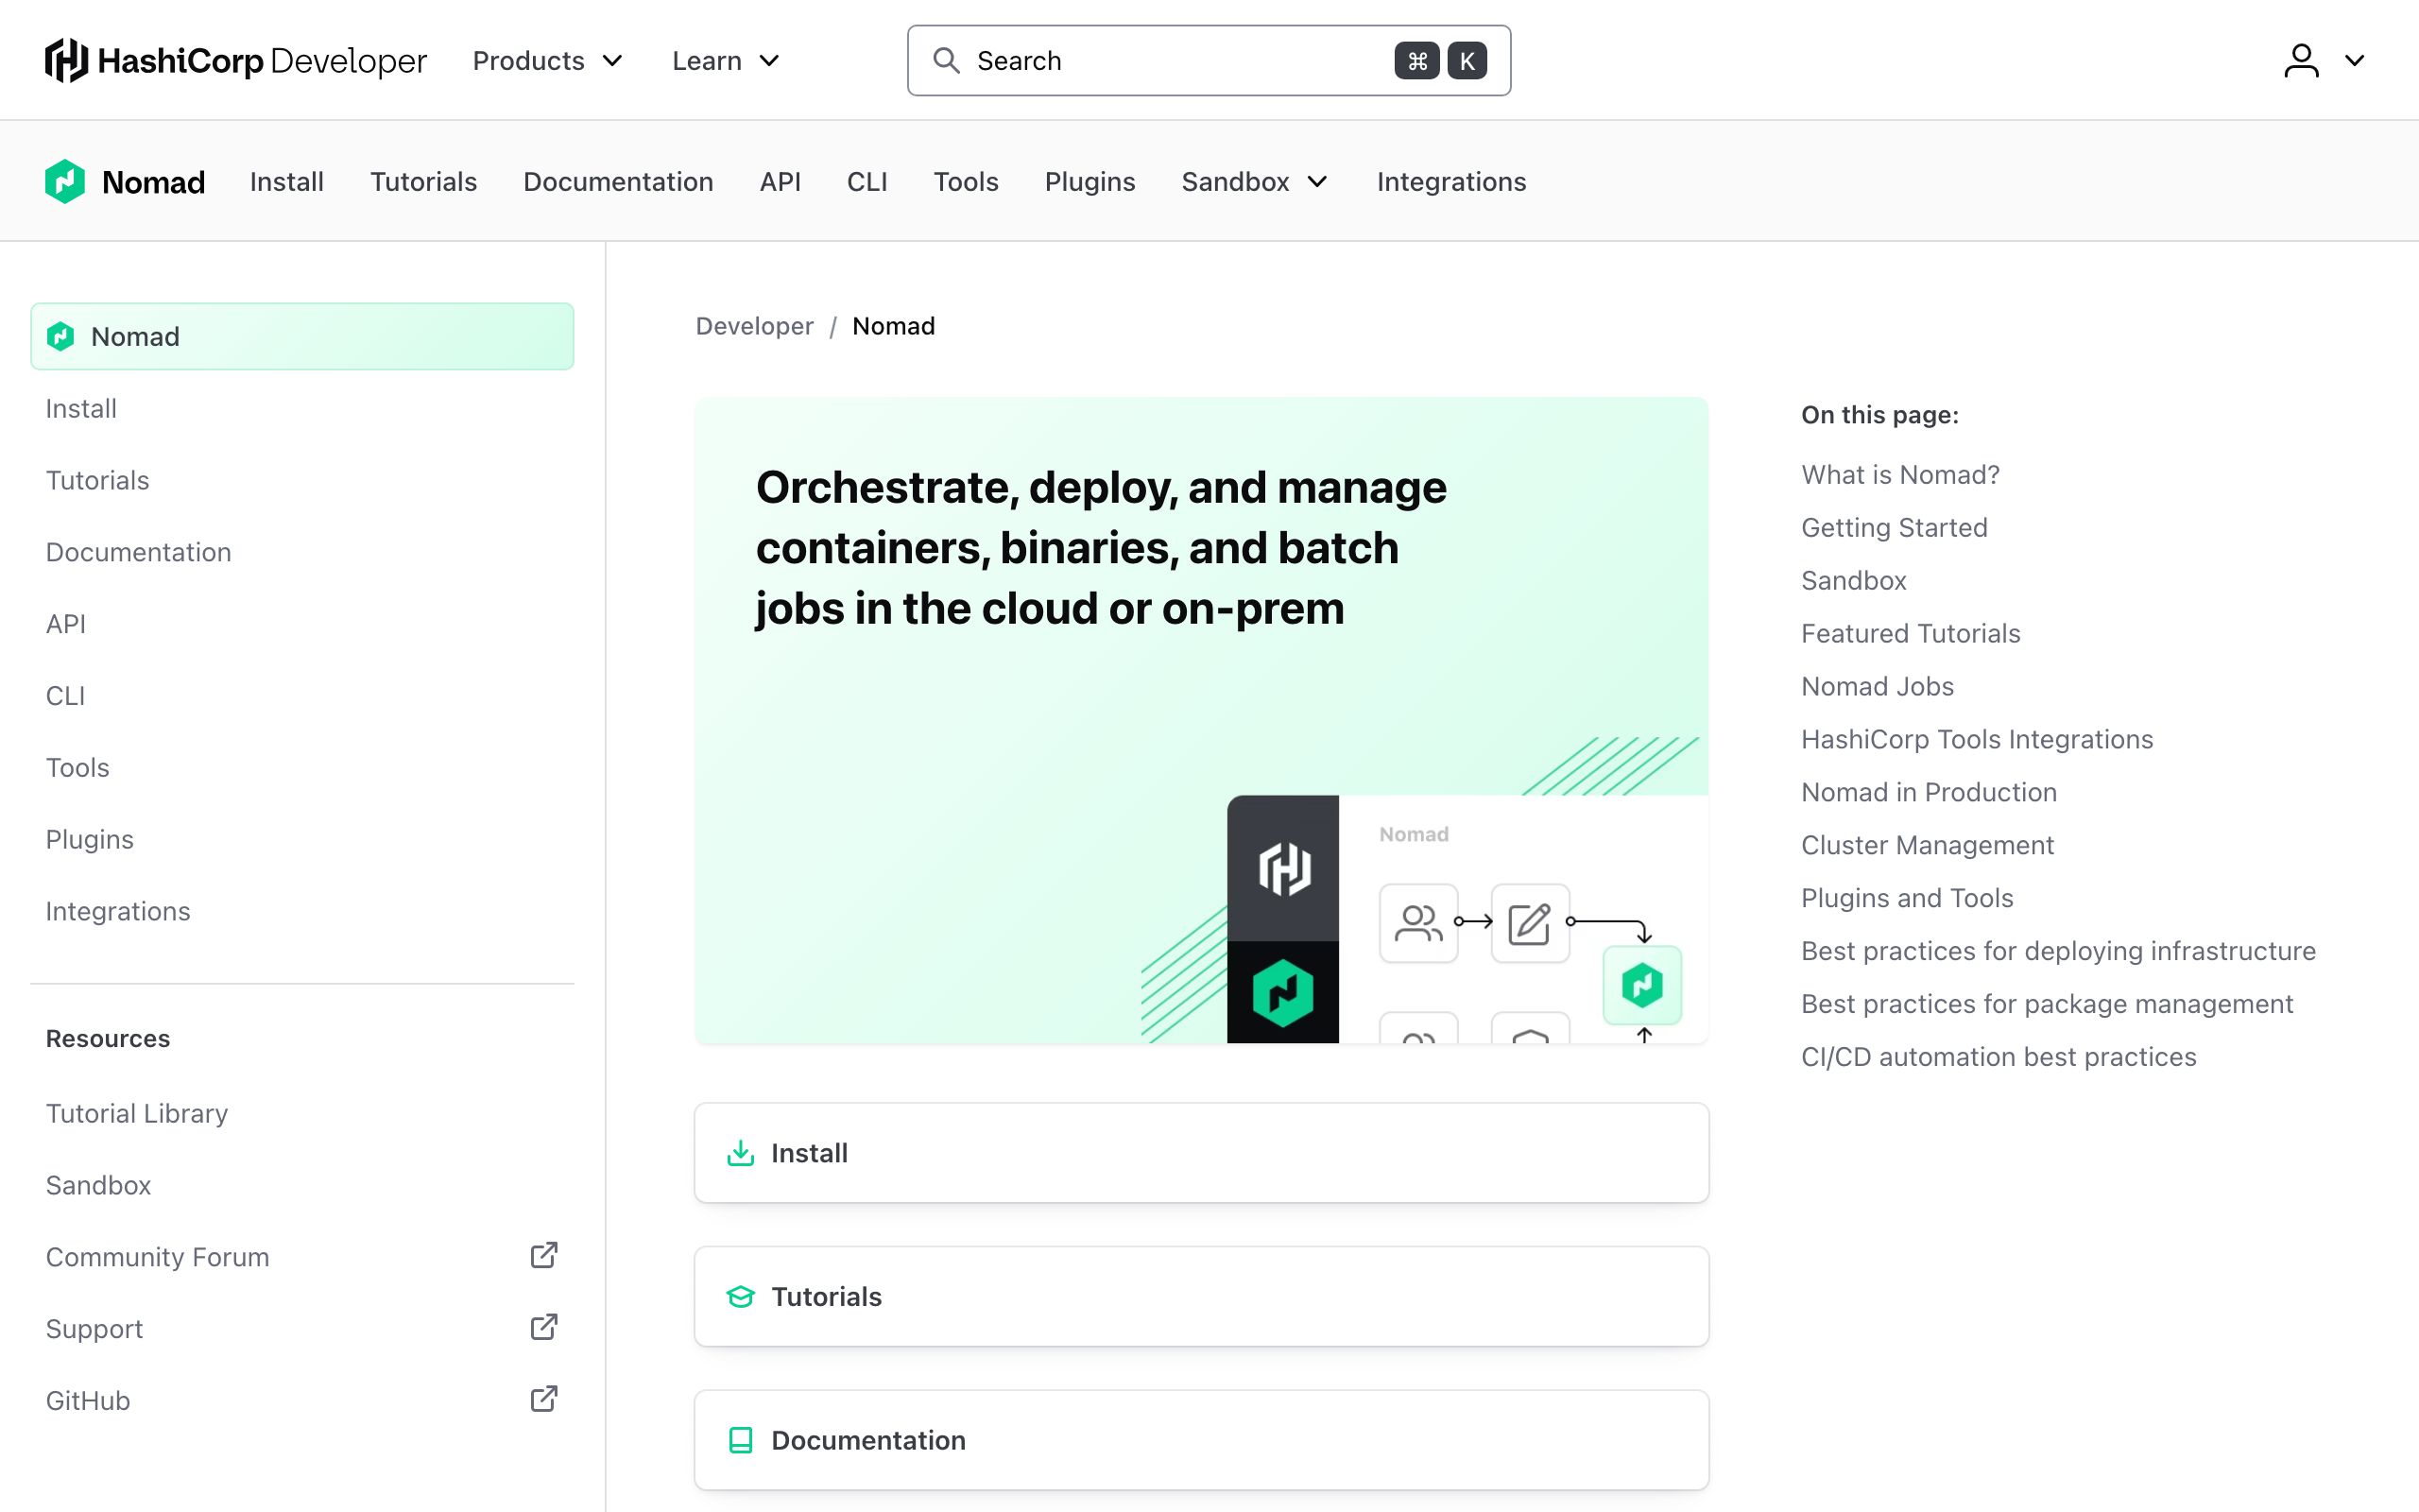The image size is (2419, 1512).
Task: Click the Install card download icon
Action: (x=741, y=1153)
